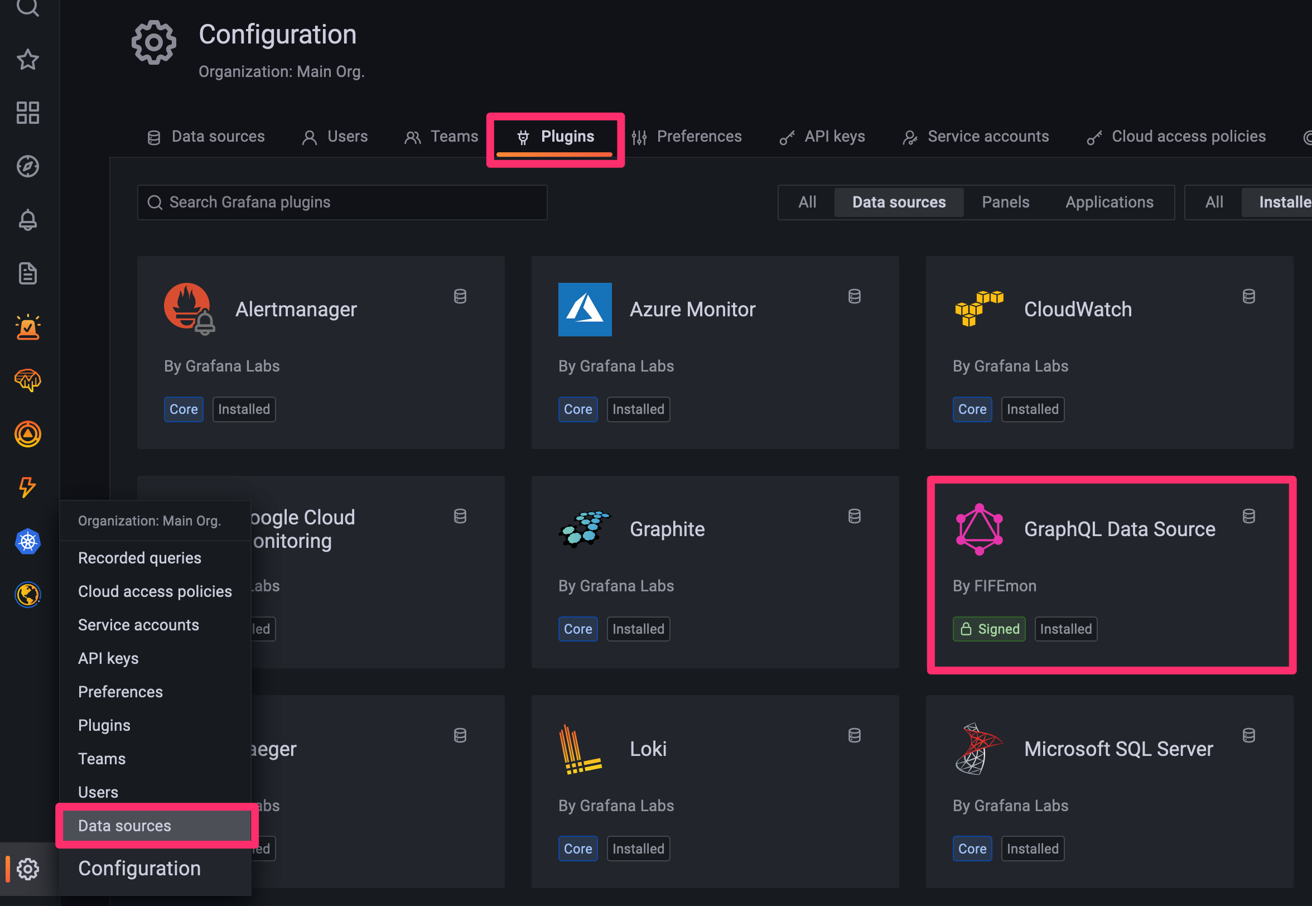Select All plugin types filter
The height and width of the screenshot is (906, 1312).
click(807, 202)
